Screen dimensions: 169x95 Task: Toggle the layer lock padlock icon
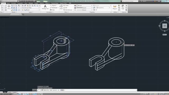point(26,10)
